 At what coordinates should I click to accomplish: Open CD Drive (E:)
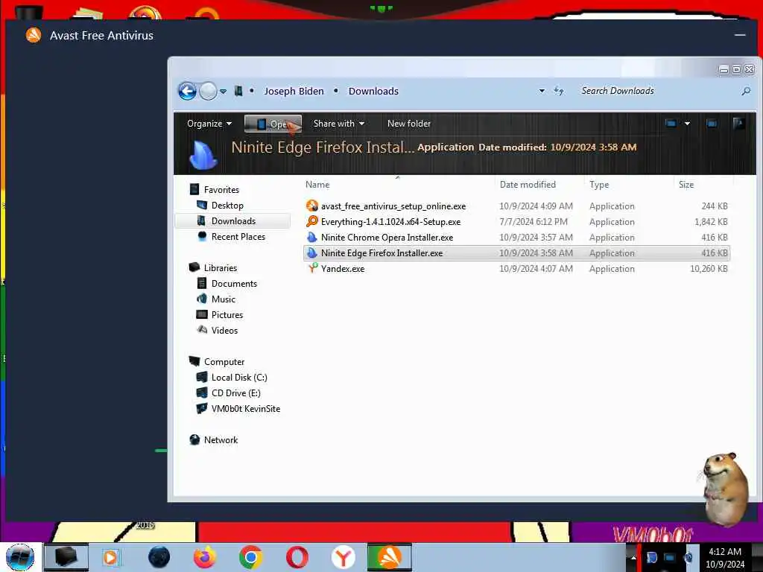coord(235,393)
